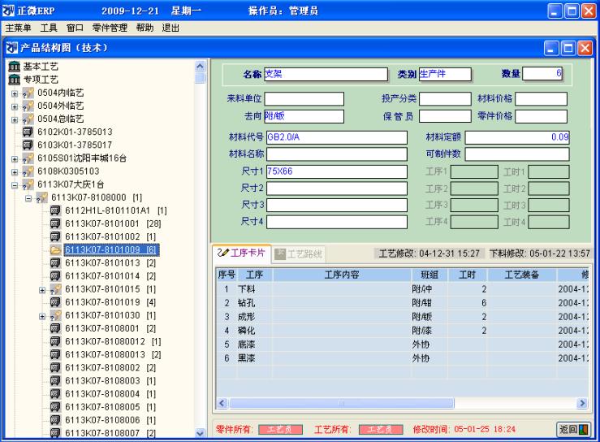Expand the 0504内临艺 tree node

(x=15, y=93)
